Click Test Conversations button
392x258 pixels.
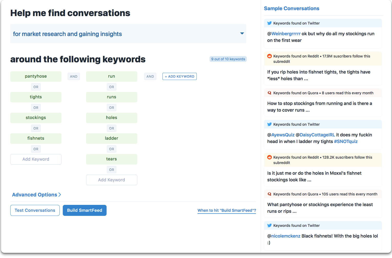(35, 210)
